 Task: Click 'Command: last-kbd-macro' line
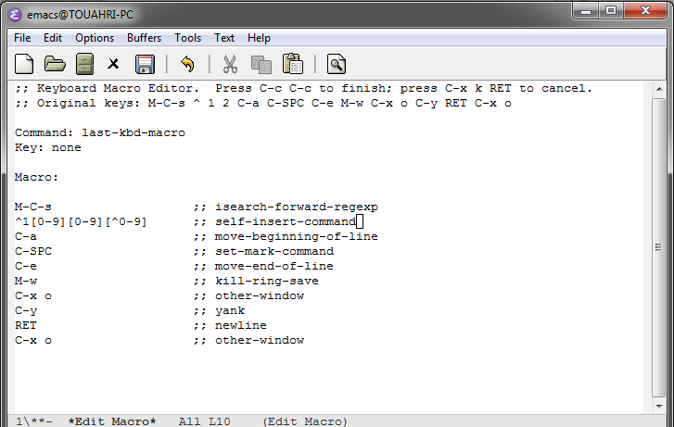click(x=100, y=132)
